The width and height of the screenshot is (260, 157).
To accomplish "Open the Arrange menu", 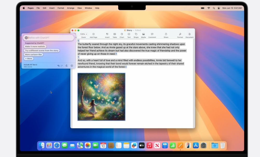I will point(71,8).
